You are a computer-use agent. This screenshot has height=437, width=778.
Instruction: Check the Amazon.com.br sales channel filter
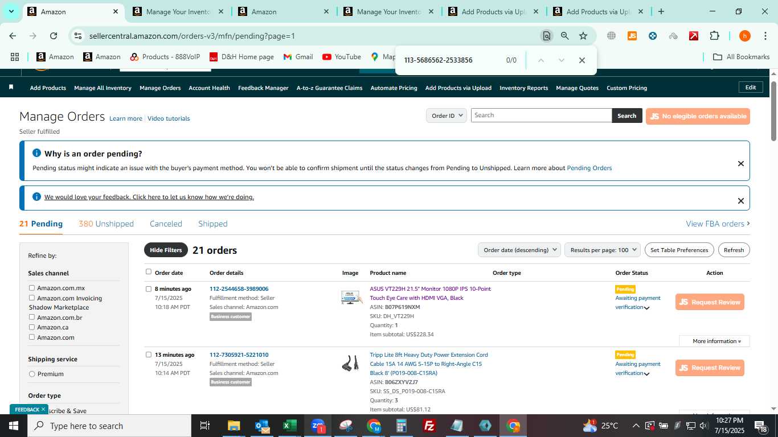coord(32,317)
